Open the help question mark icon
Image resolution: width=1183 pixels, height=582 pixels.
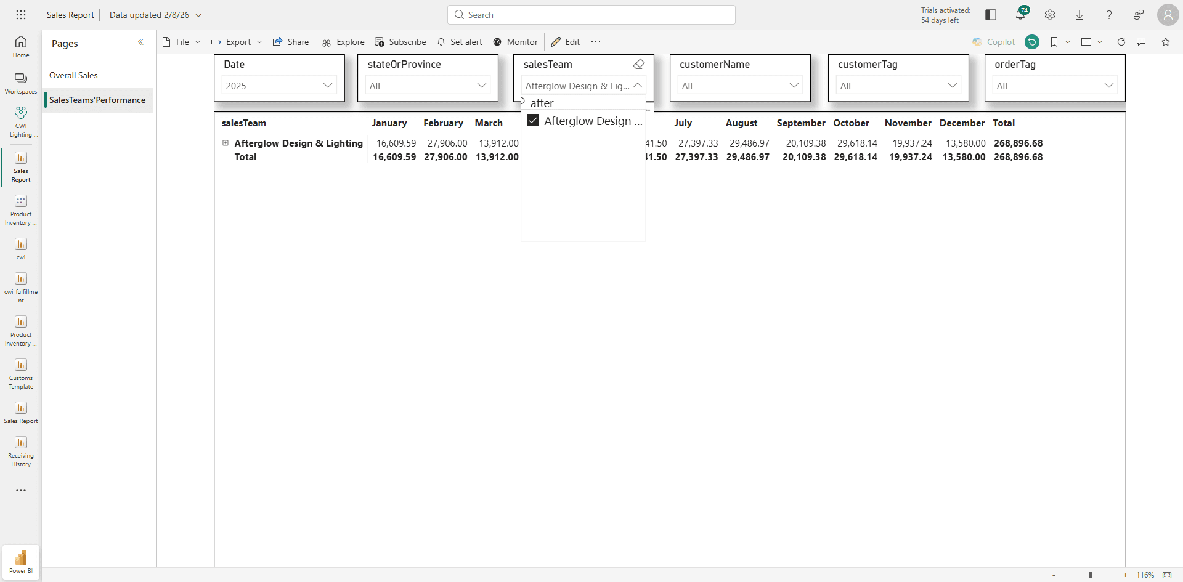point(1109,15)
